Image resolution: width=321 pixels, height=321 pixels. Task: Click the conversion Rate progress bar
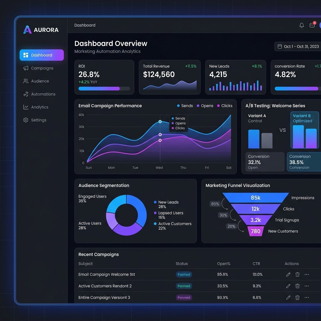[298, 88]
